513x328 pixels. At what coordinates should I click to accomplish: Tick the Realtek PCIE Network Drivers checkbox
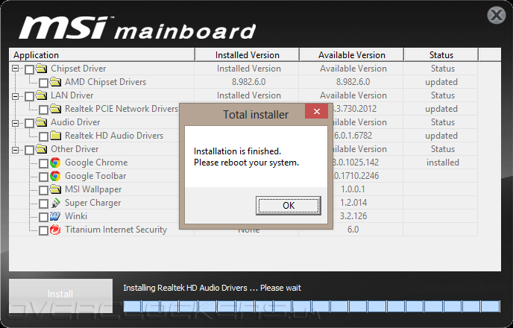[43, 110]
